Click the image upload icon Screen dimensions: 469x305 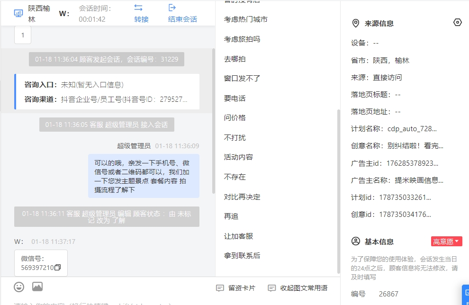click(37, 287)
